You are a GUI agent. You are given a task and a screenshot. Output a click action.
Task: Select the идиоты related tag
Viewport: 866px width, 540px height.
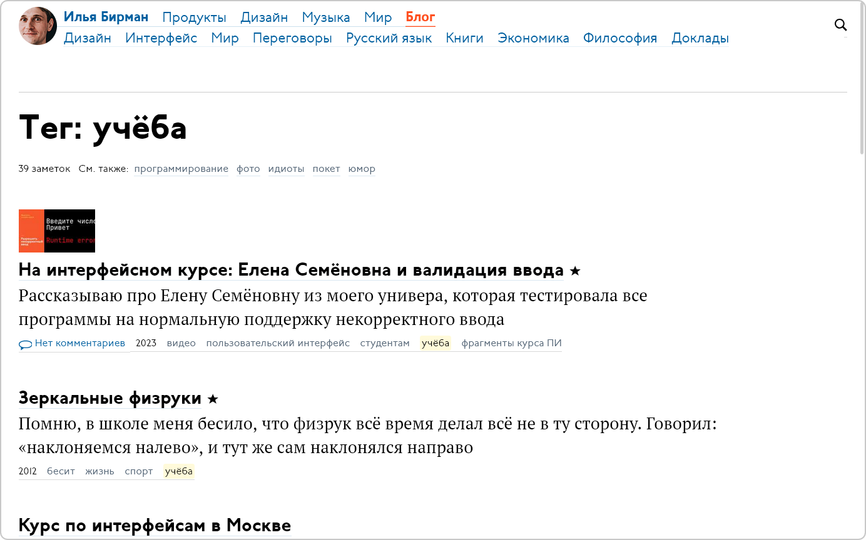(x=286, y=169)
